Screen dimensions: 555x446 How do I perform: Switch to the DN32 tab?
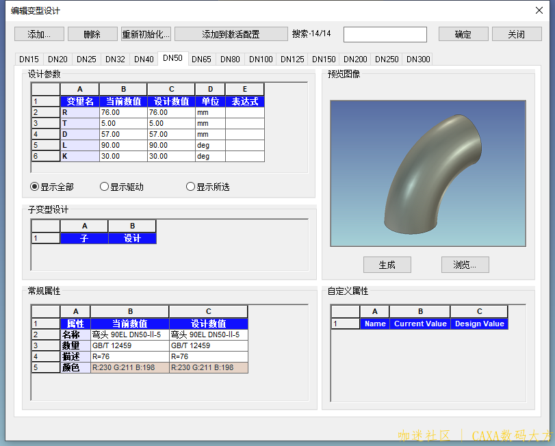(x=115, y=59)
